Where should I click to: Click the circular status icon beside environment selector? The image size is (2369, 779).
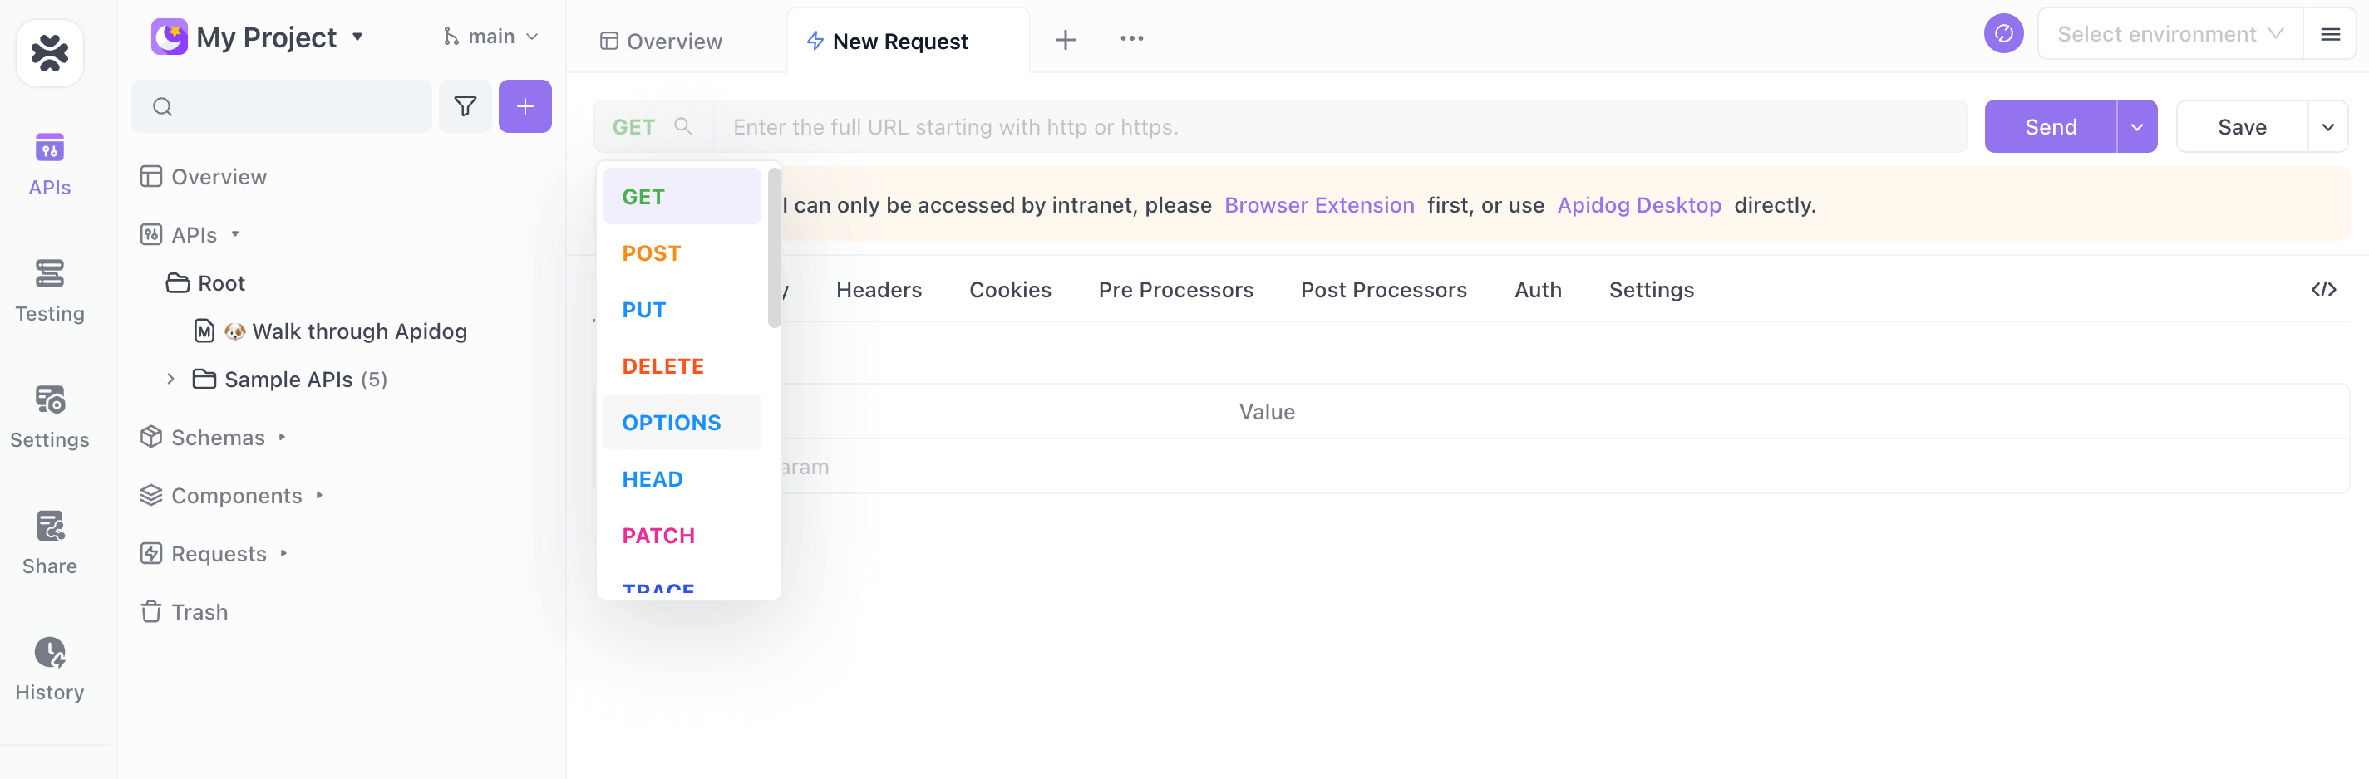tap(2004, 33)
